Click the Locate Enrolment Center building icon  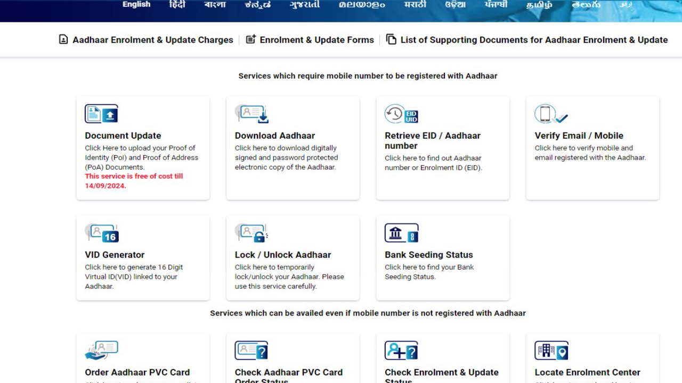coord(551,351)
